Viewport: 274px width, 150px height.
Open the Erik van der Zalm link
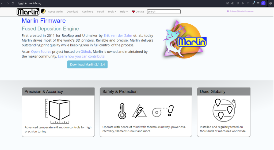pyautogui.click(x=118, y=35)
